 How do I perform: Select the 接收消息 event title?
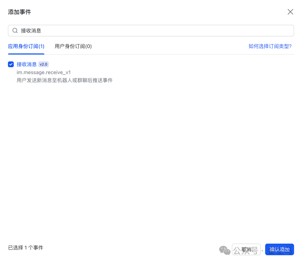point(27,64)
